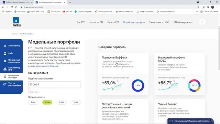Click the Выберите портфель heading

(x=112, y=47)
